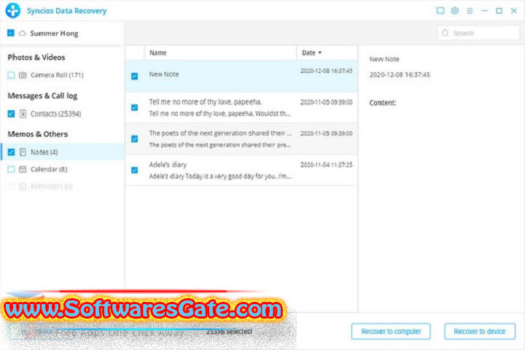Click the 2020-12-08 16:37:45 date in list
The height and width of the screenshot is (350, 525).
[x=326, y=71]
